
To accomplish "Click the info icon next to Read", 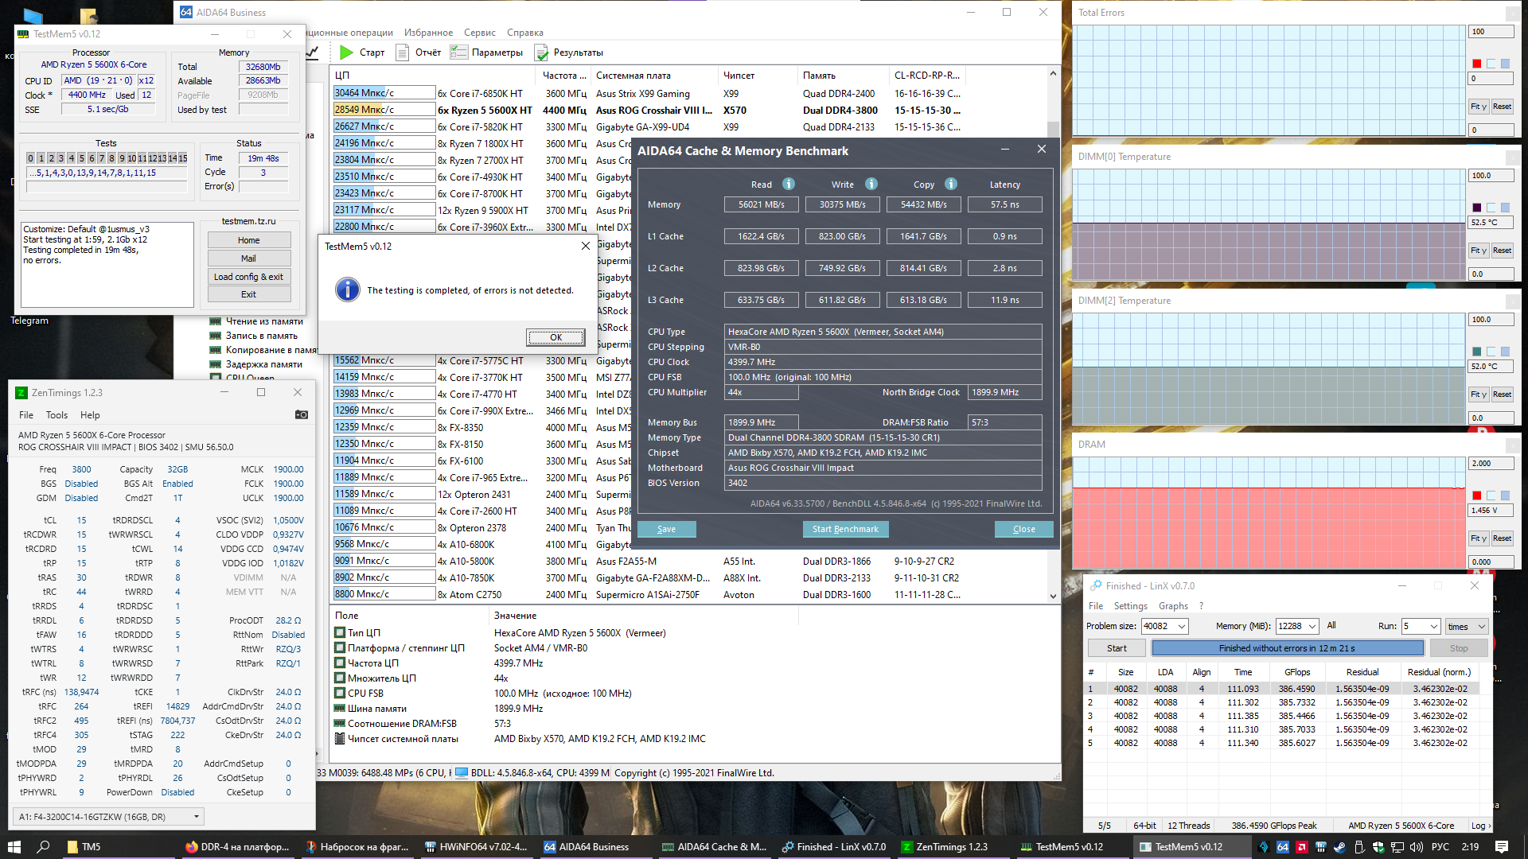I will coord(788,184).
